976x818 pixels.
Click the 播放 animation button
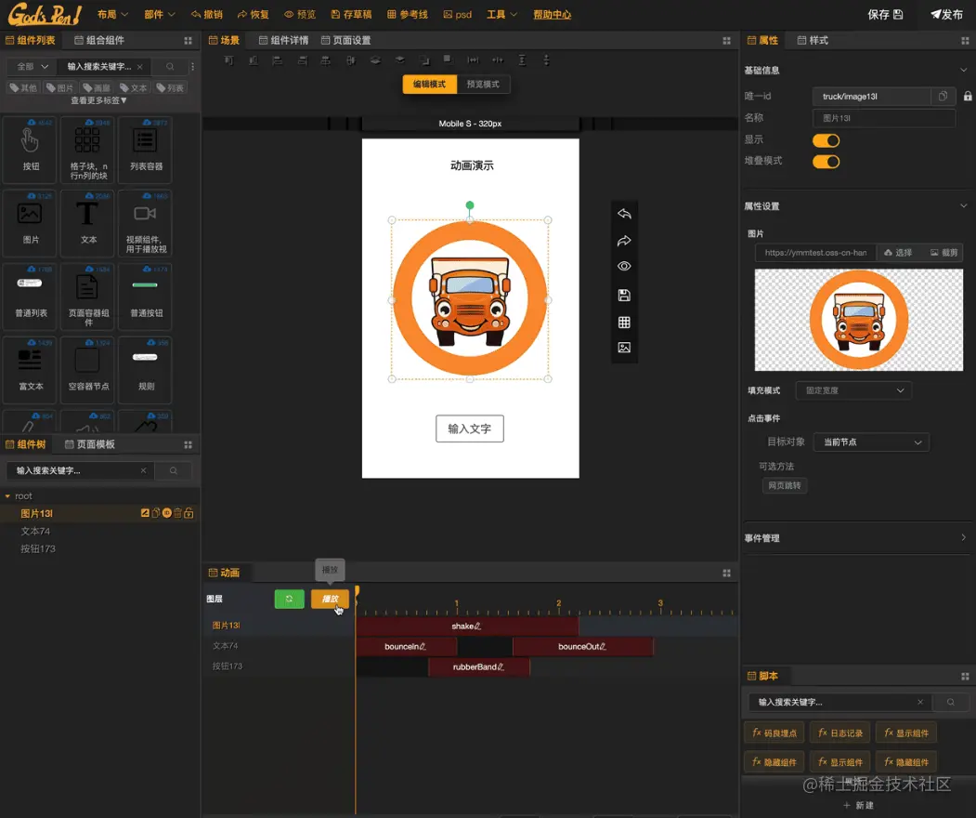pyautogui.click(x=330, y=599)
